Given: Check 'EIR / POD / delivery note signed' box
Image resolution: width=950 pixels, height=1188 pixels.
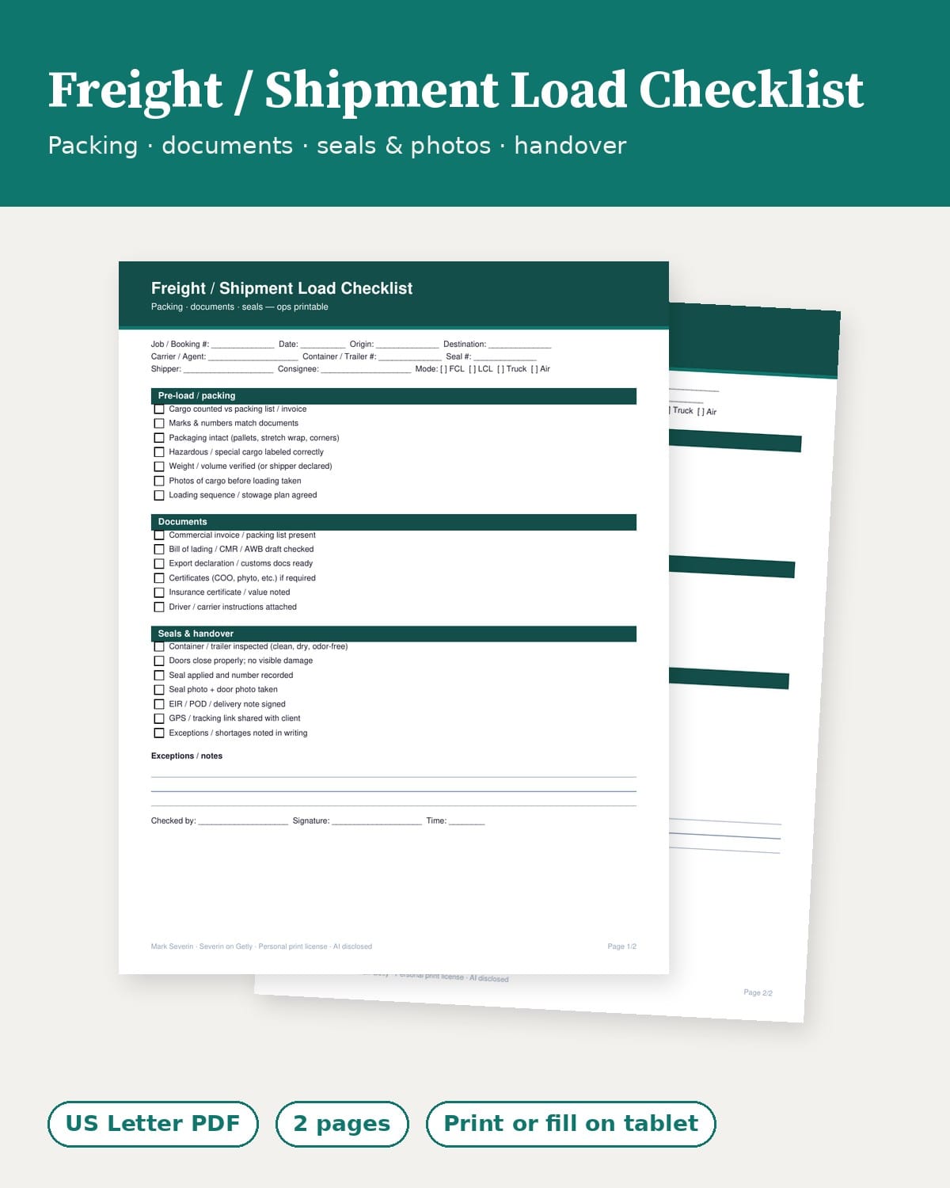Looking at the screenshot, I should pos(159,704).
